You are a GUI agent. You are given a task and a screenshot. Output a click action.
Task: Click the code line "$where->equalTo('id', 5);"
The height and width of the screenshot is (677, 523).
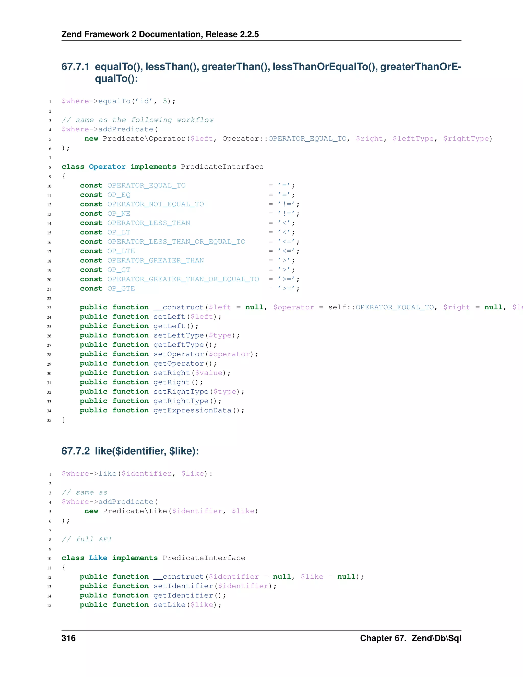click(x=119, y=101)
